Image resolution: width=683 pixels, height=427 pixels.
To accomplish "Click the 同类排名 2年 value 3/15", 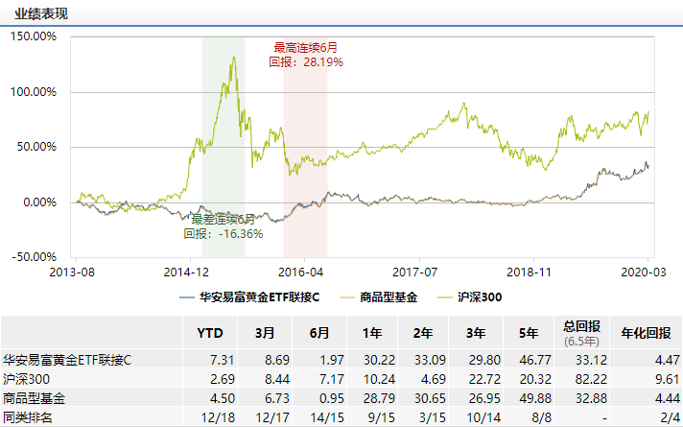I will (432, 417).
